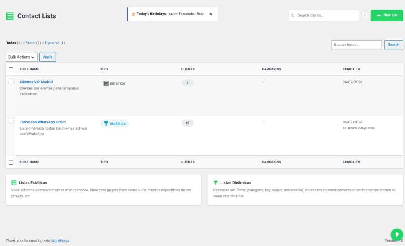Toggle select-all checkbox in table footer
The width and height of the screenshot is (405, 246).
click(x=11, y=162)
